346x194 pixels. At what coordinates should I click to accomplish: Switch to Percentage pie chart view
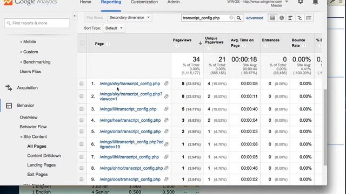click(x=282, y=18)
